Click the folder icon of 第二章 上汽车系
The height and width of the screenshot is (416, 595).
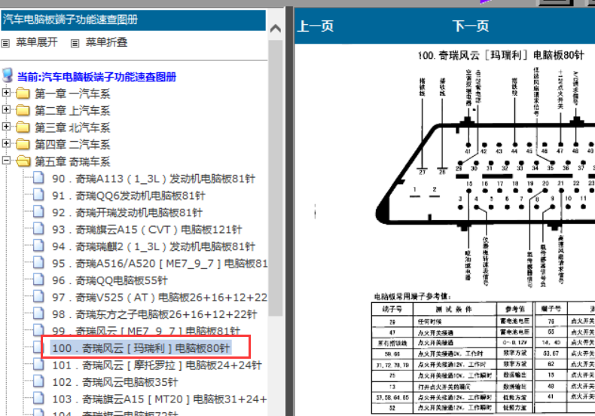[23, 111]
